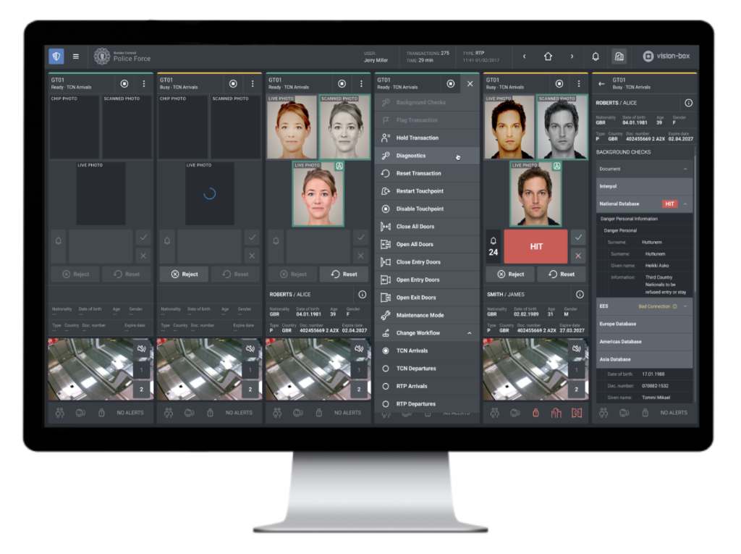Select RTP Arrivals workflow radio option

386,387
